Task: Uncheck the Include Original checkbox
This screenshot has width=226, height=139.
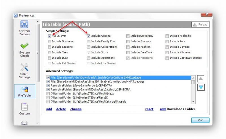Action: tap(89, 36)
